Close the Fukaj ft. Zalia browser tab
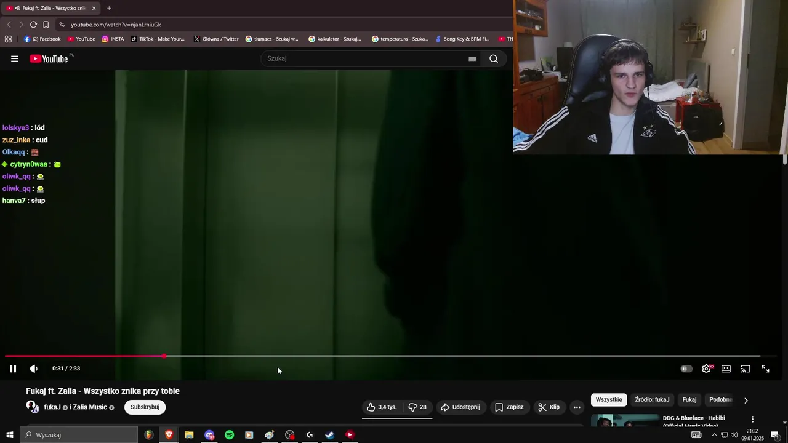788x443 pixels. (94, 8)
